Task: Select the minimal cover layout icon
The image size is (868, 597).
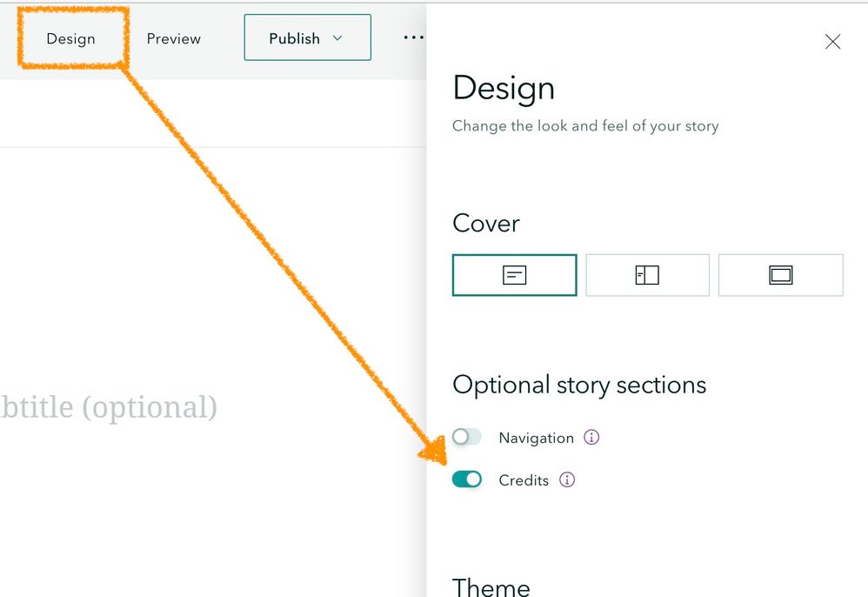Action: pyautogui.click(x=514, y=275)
